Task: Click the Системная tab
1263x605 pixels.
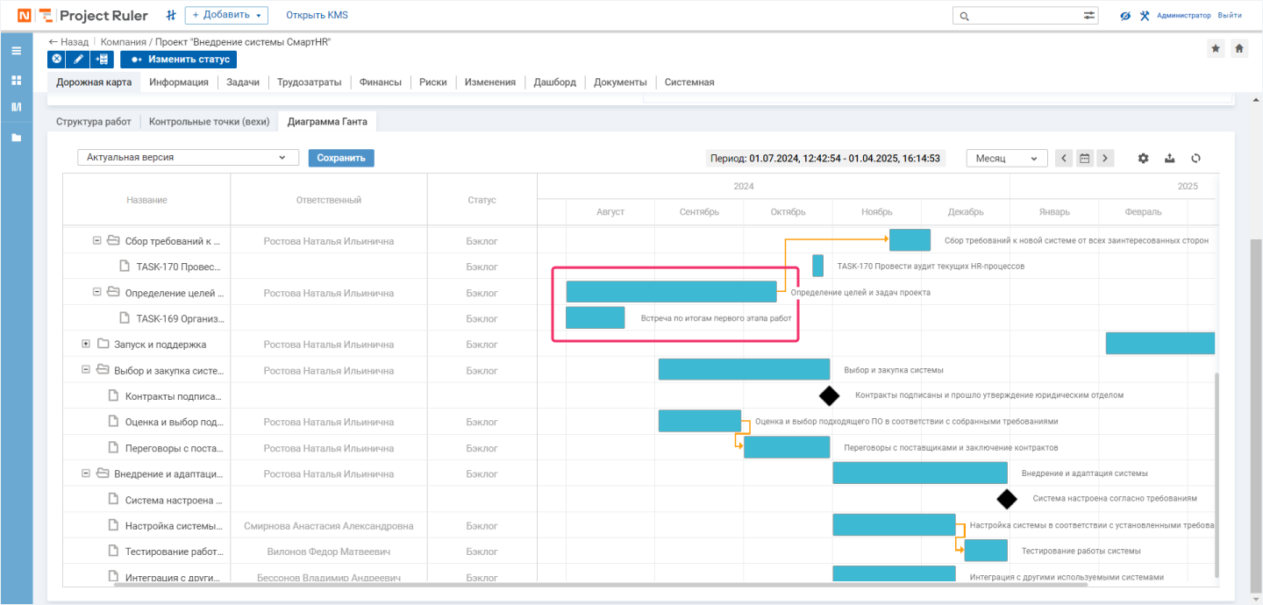Action: click(689, 82)
